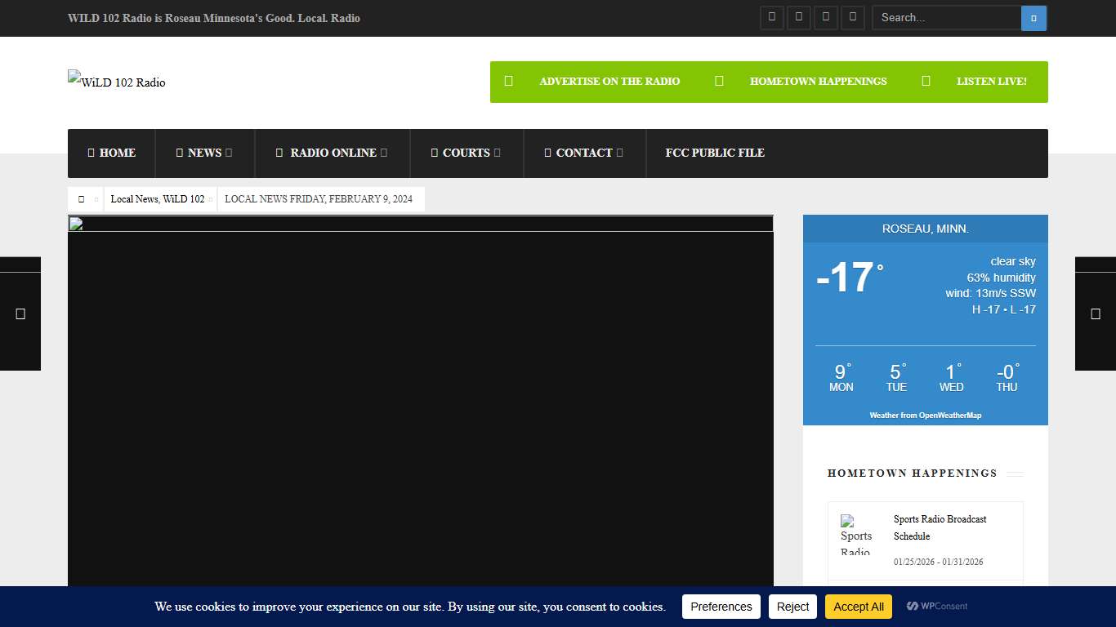Image resolution: width=1116 pixels, height=627 pixels.
Task: Go to previous article using left-edge arrow
Action: click(x=20, y=313)
